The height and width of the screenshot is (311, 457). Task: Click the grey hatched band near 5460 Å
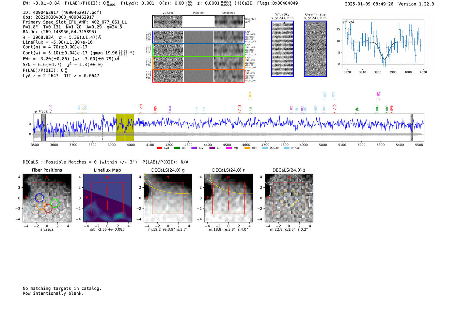(412, 127)
